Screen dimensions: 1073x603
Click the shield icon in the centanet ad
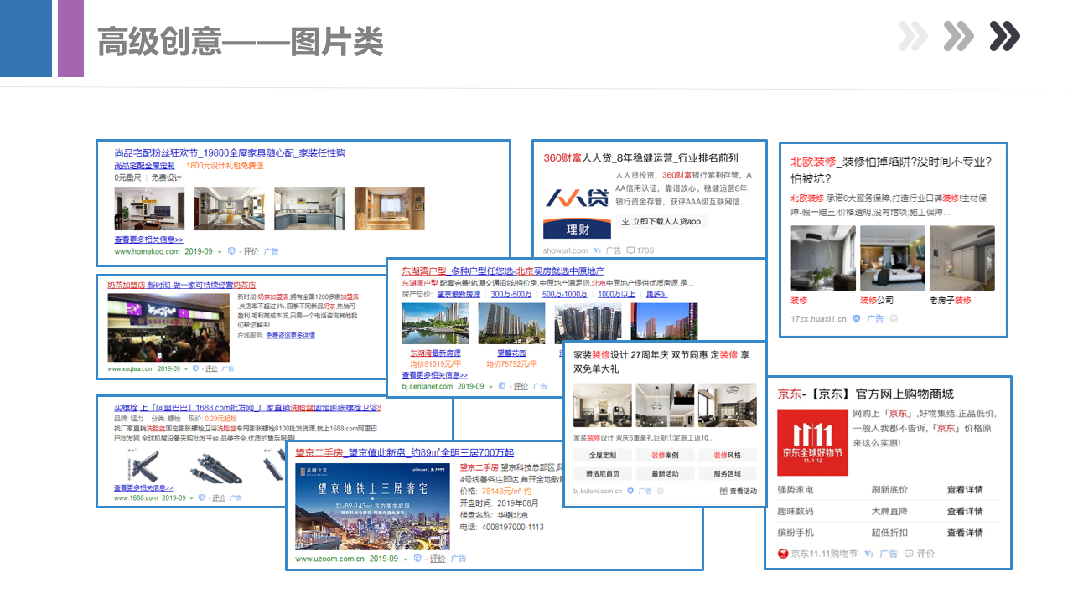click(x=502, y=386)
